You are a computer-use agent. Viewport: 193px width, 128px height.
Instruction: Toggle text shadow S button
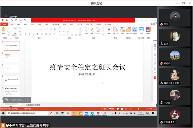pos(38,34)
